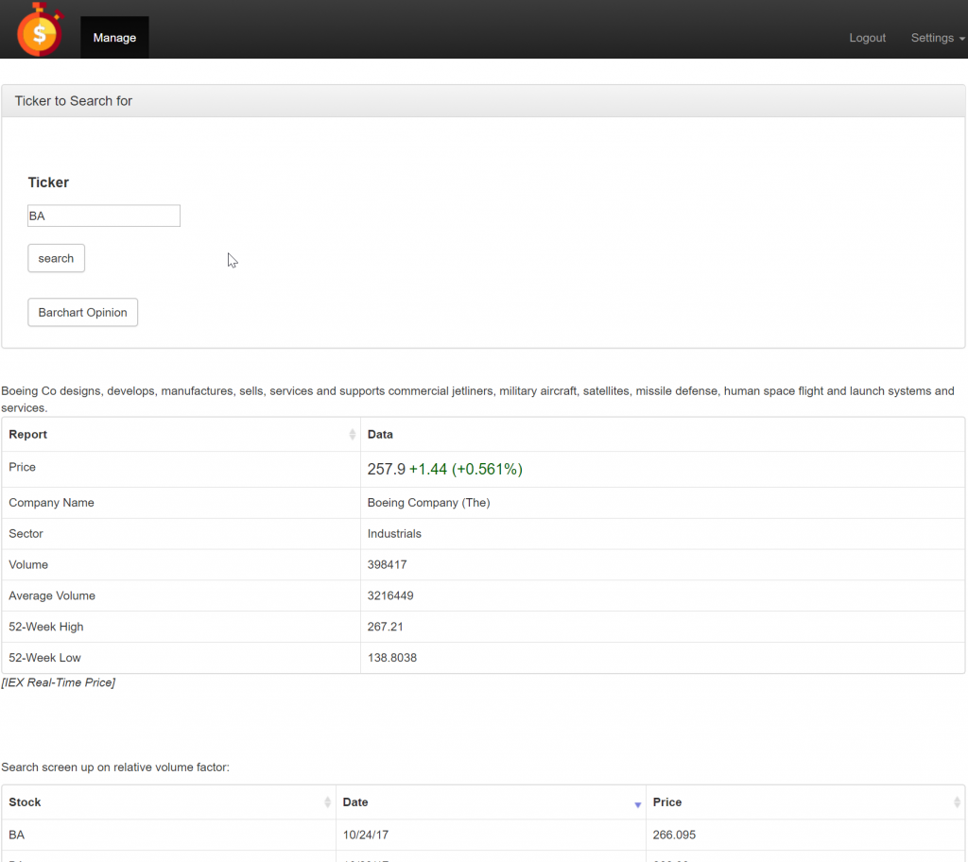Click the IEX Real-Time Price note

pyautogui.click(x=58, y=682)
